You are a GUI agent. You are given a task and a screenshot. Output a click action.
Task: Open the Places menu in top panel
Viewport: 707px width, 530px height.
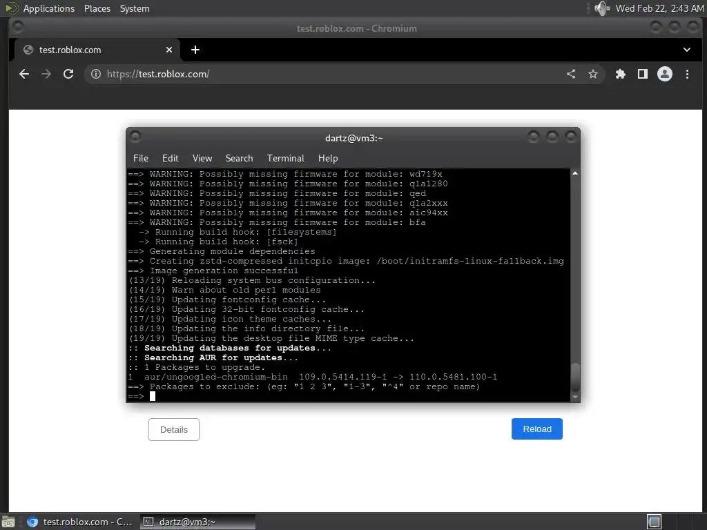click(x=97, y=8)
